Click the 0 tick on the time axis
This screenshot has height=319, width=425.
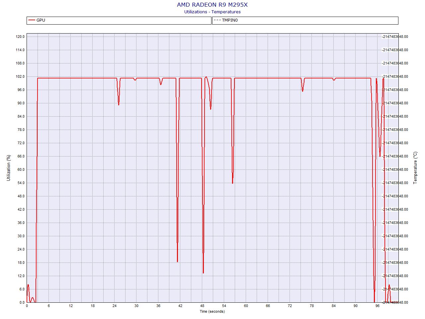point(27,306)
